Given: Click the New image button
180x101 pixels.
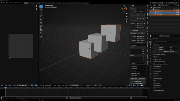Looking at the screenshot, I should (19, 85).
